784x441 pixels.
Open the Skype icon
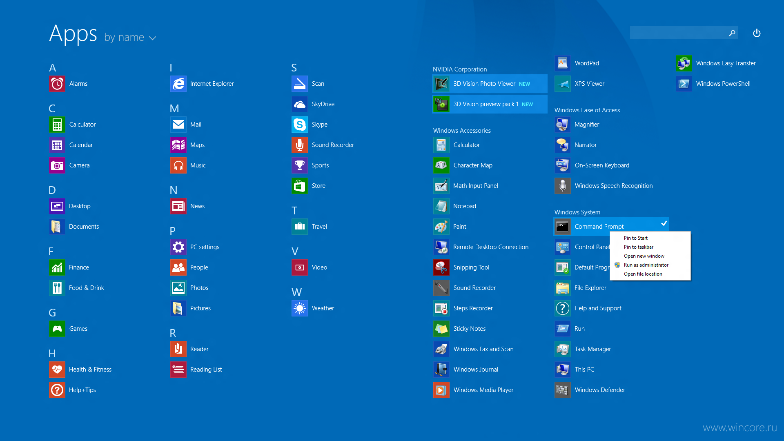pos(300,125)
